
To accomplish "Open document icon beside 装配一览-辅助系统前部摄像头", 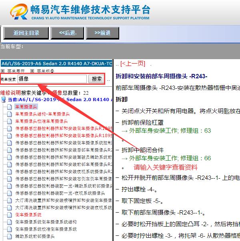I will click(9, 186).
